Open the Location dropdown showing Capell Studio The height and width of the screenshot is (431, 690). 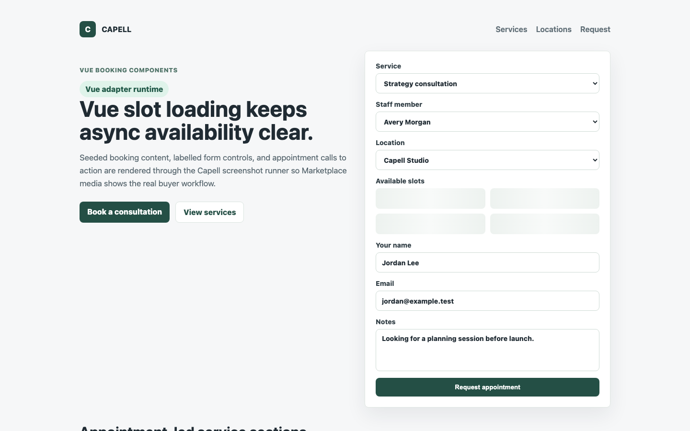pyautogui.click(x=487, y=160)
